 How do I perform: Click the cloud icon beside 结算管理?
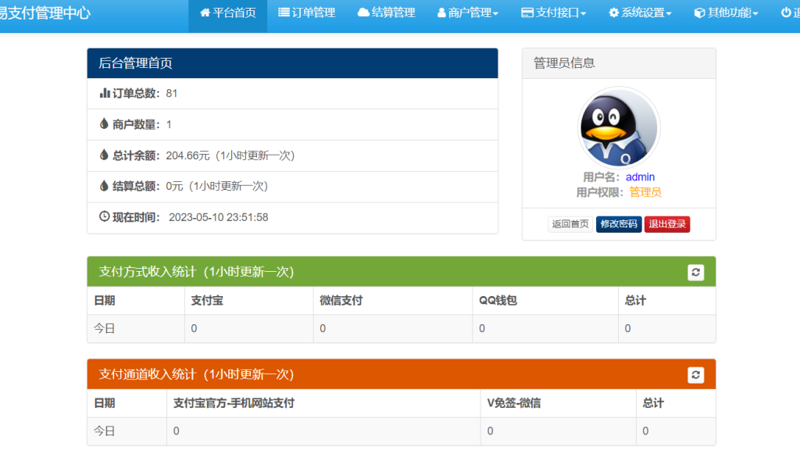[363, 12]
